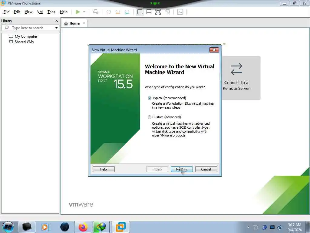Click the 'What type of configuration do you want?' text
This screenshot has width=310, height=233.
[175, 87]
